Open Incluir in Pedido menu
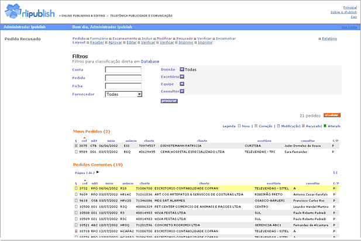This screenshot has width=361, height=241. [147, 39]
